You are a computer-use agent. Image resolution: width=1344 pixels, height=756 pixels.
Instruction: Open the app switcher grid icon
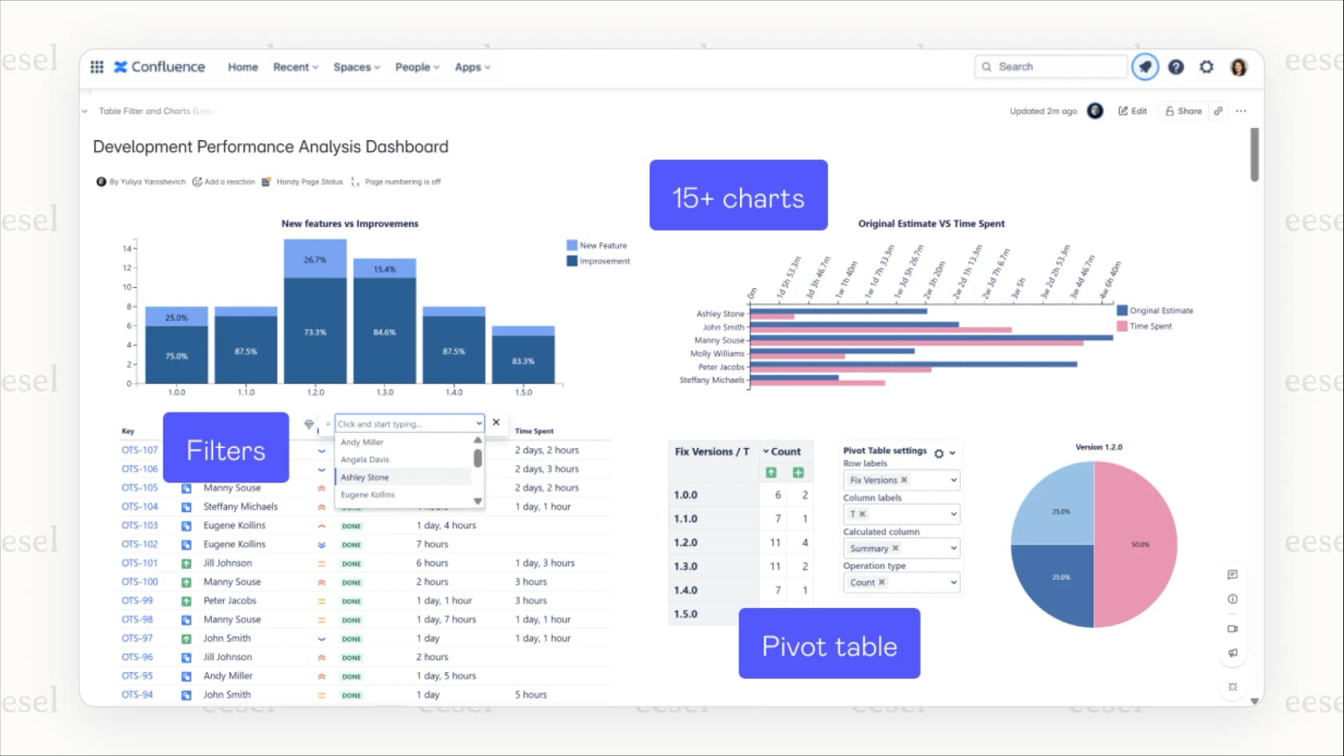point(97,67)
